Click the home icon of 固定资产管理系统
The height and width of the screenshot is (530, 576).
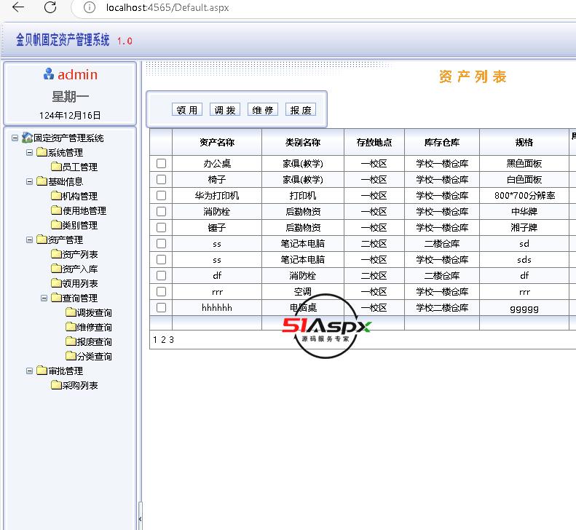[27, 138]
